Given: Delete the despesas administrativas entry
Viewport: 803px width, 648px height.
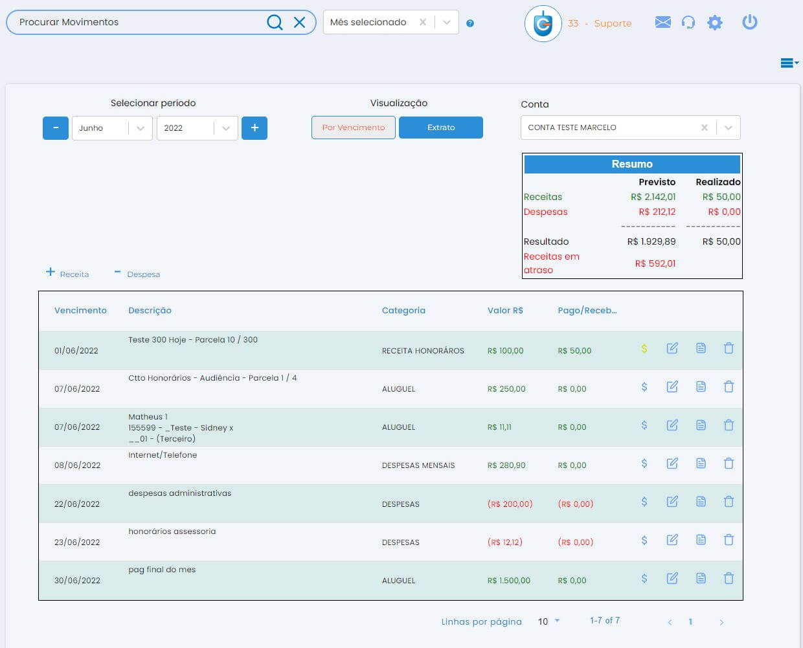Looking at the screenshot, I should pos(729,501).
